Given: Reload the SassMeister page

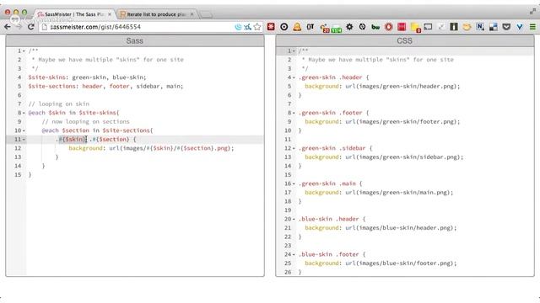Looking at the screenshot, I should click(30, 27).
